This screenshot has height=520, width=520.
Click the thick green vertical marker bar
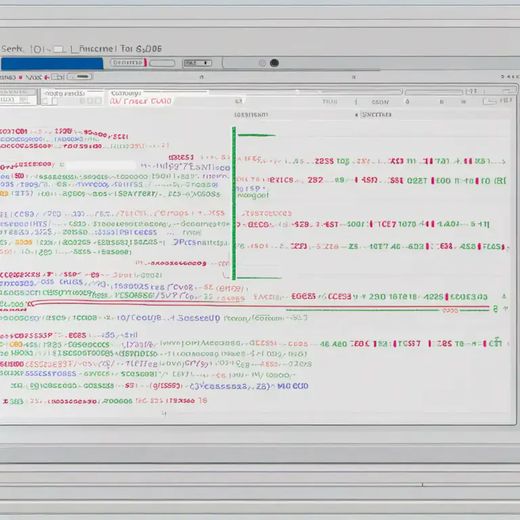pos(234,203)
